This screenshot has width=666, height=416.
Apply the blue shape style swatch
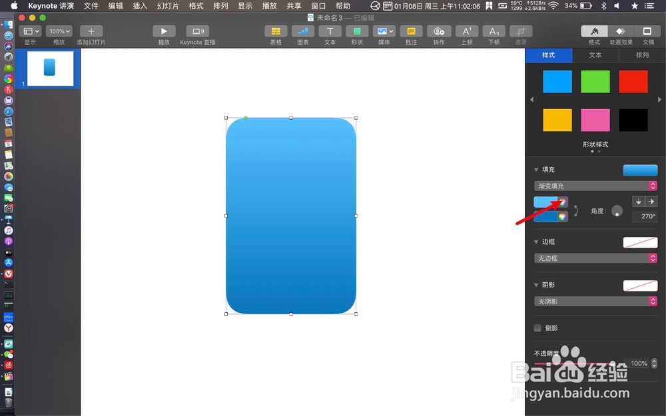(557, 81)
